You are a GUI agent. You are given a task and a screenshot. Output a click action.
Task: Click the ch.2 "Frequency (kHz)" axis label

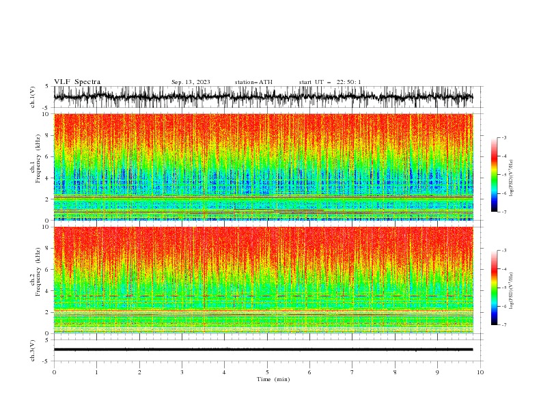[38, 272]
